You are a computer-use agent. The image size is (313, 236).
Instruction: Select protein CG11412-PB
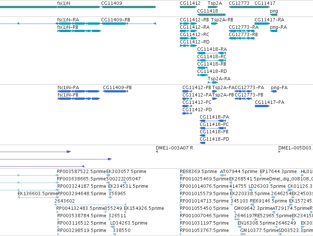[197, 88]
